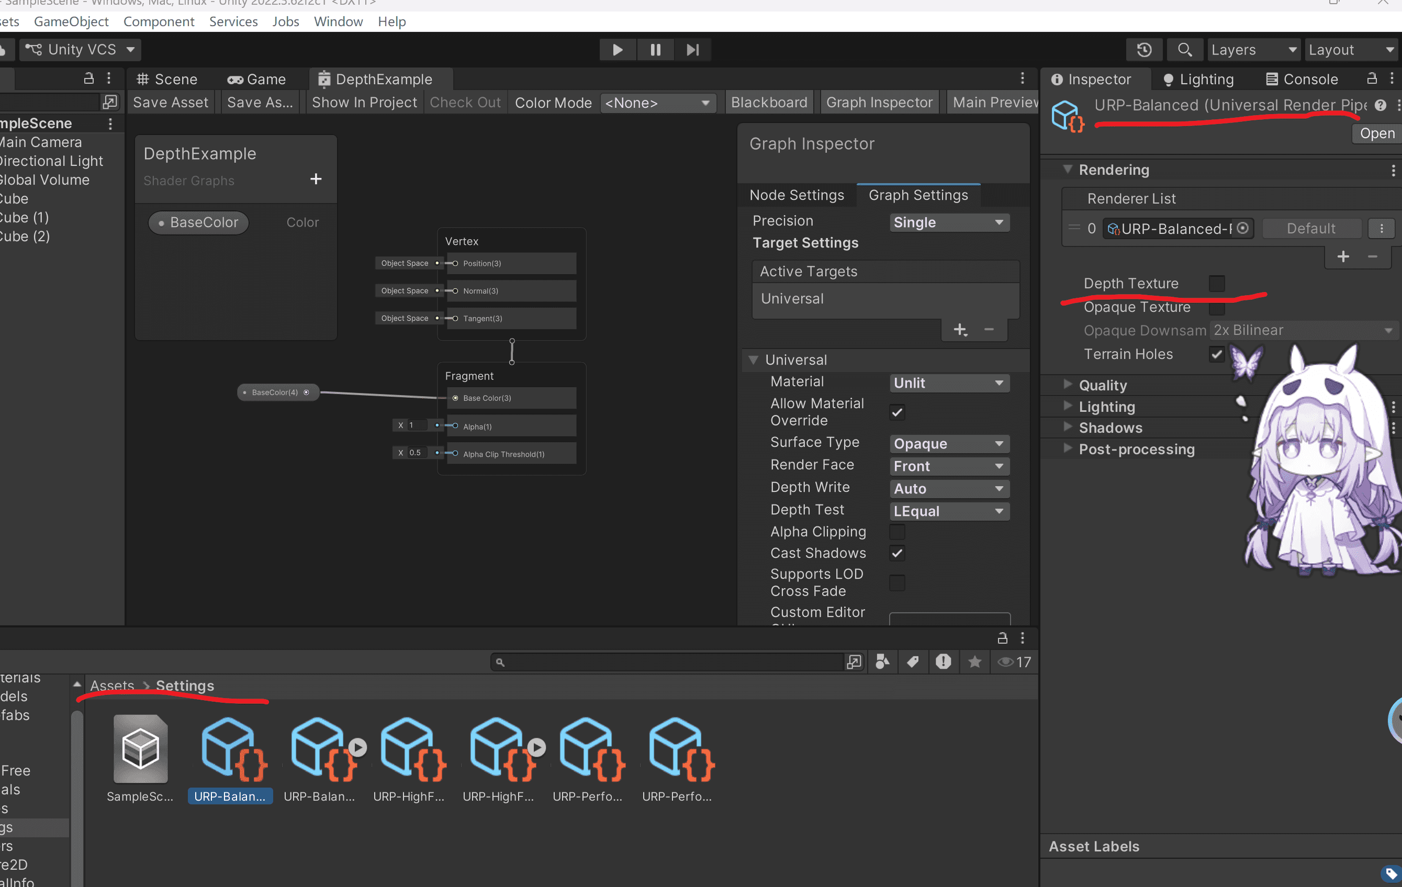Toggle the Cast Shadows checkbox

(897, 553)
